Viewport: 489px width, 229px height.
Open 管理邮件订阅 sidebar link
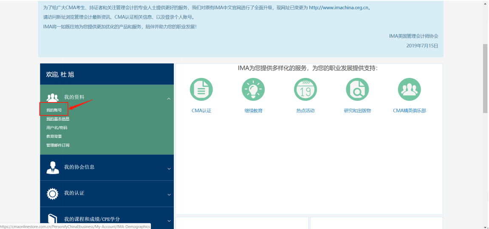point(58,145)
